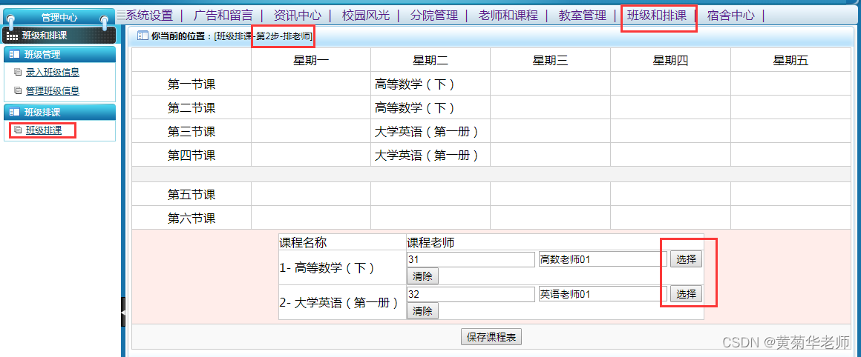861x357 pixels.
Task: Click the 班级管理 header icon
Action: [14, 54]
